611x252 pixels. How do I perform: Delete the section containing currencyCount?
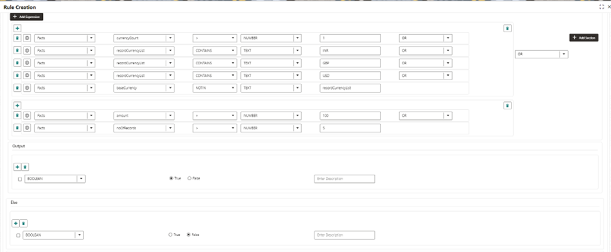click(x=507, y=28)
